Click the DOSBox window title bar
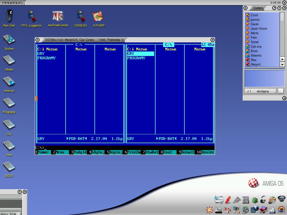The height and width of the screenshot is (215, 287). (x=125, y=40)
